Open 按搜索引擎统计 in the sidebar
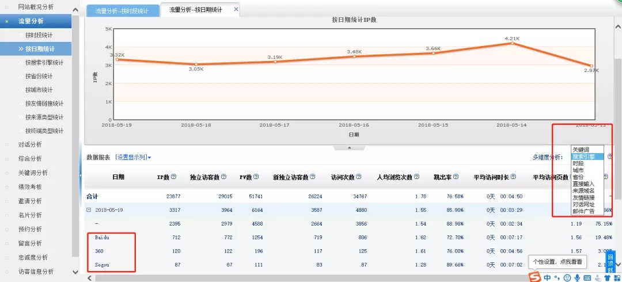 click(x=44, y=62)
